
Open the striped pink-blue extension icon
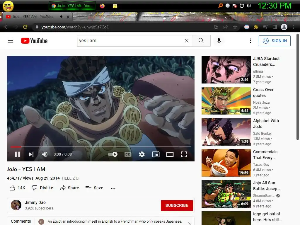(x=247, y=27)
